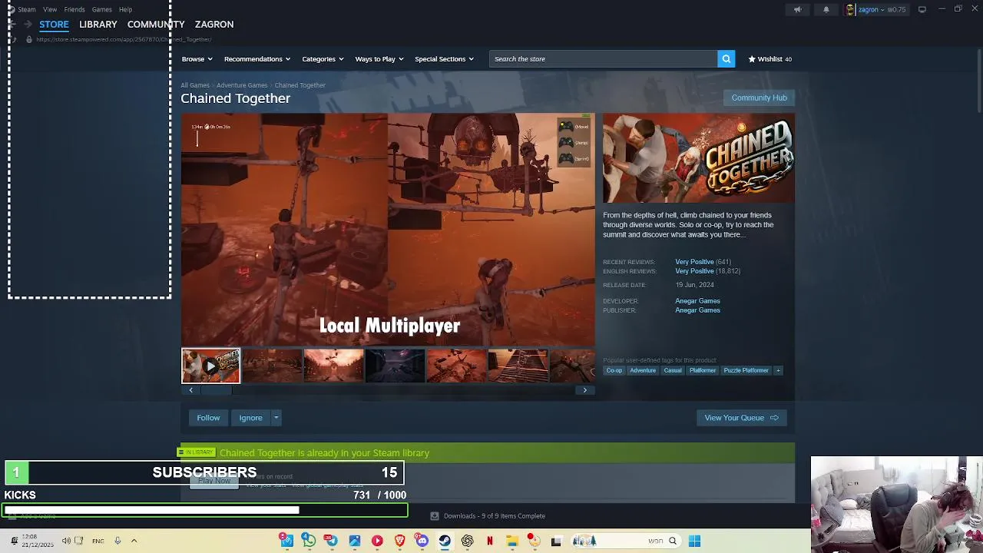
Task: Click the microphone tray icon
Action: coord(117,541)
